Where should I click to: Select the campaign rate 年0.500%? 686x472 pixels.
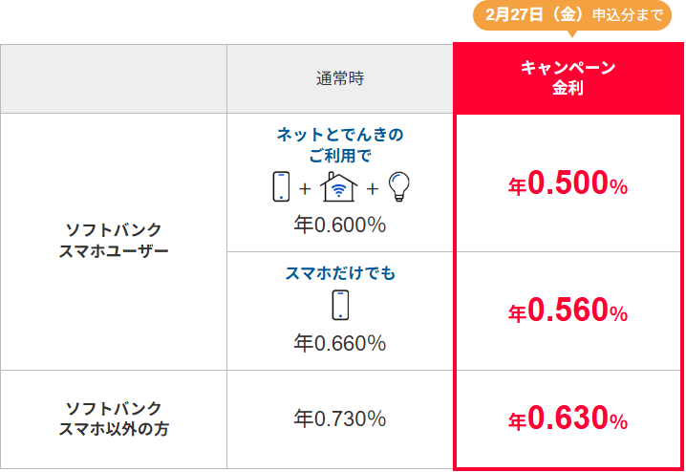568,185
